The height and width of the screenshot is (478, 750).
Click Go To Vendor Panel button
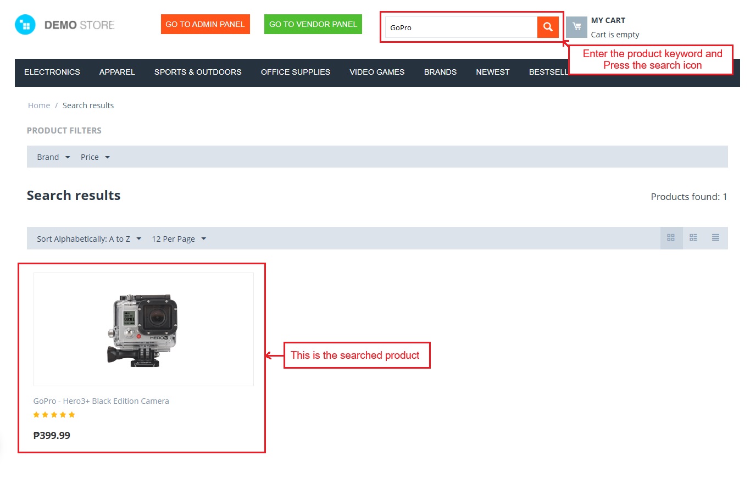313,24
